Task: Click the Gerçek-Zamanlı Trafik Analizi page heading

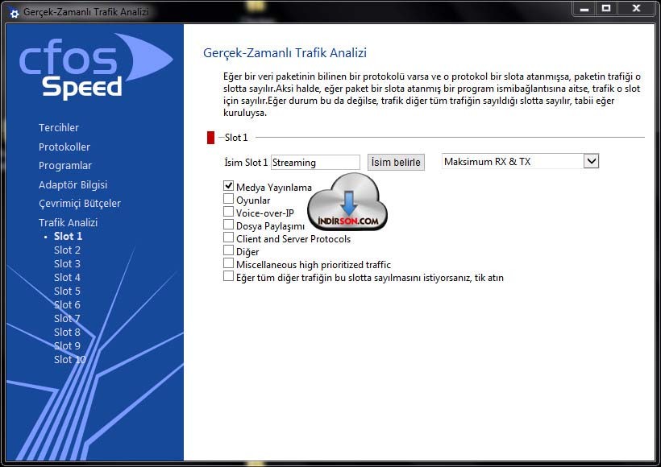Action: tap(285, 53)
